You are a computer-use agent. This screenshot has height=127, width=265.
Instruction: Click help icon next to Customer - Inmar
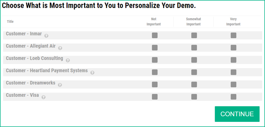tap(46, 36)
